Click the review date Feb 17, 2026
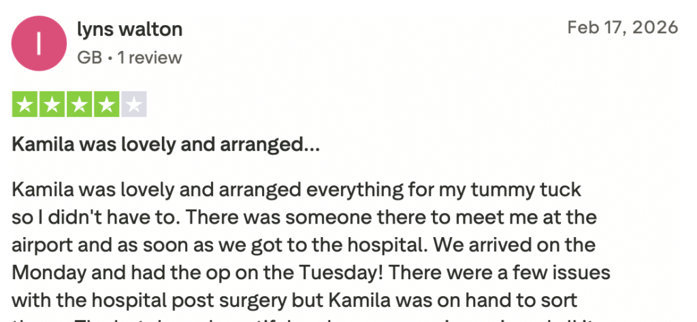Screen dimensions: 697x322 pos(623,27)
